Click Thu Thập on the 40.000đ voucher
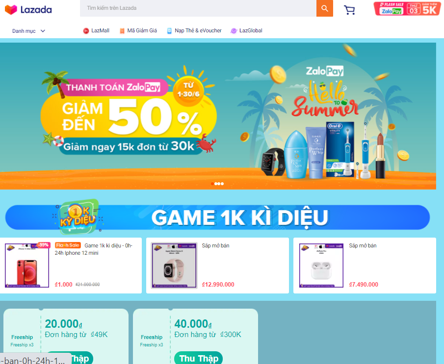This screenshot has height=364, width=444. click(x=199, y=358)
